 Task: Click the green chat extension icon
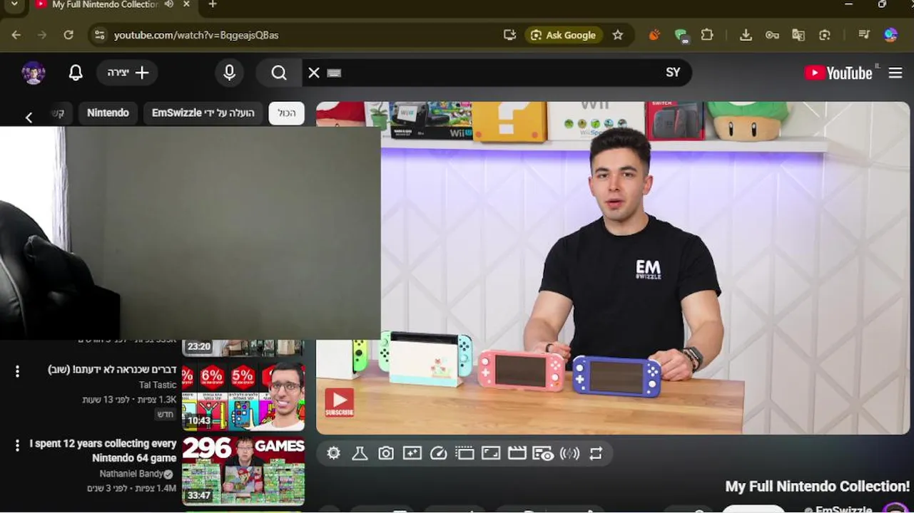(681, 36)
